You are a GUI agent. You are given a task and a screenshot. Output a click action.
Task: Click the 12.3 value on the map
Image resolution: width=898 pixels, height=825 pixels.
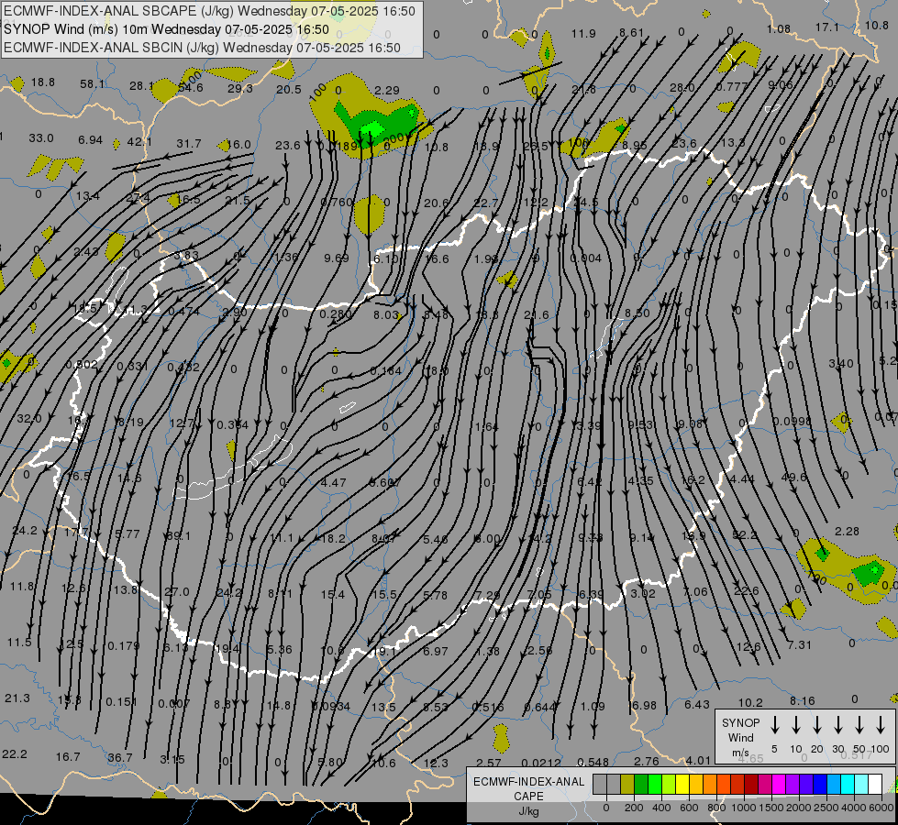[436, 763]
